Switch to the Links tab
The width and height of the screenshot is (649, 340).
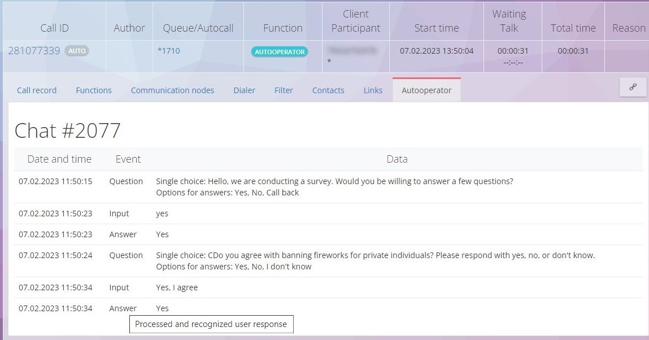(x=373, y=90)
